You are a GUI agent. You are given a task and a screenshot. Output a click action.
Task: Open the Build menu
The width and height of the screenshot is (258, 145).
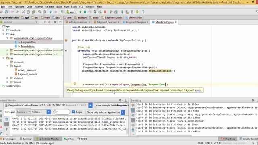(x=59, y=7)
